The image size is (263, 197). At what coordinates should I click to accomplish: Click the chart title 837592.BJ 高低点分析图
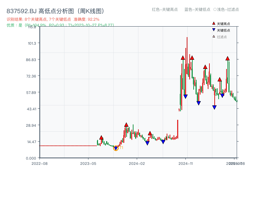point(55,11)
